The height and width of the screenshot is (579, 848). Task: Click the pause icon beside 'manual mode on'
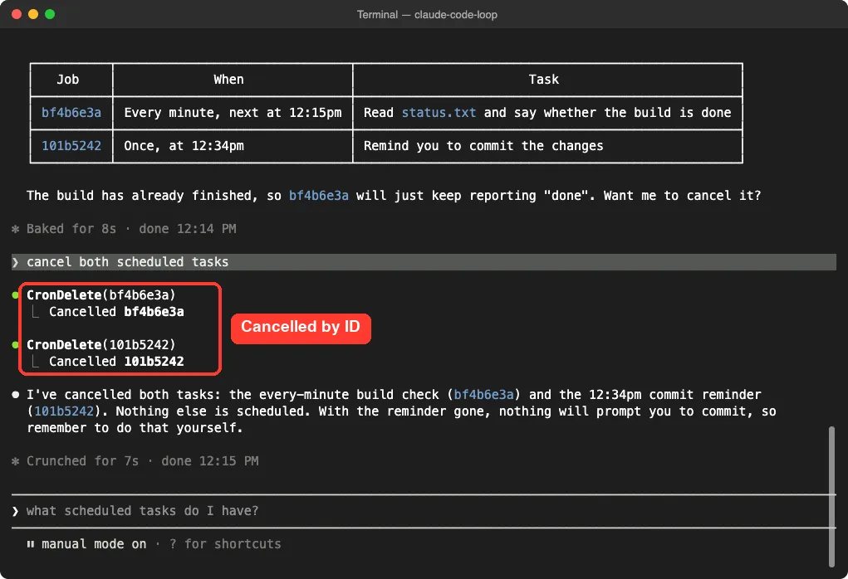[30, 544]
